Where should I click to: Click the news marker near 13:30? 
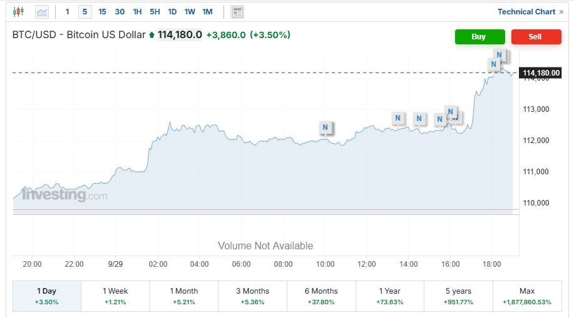tap(397, 117)
